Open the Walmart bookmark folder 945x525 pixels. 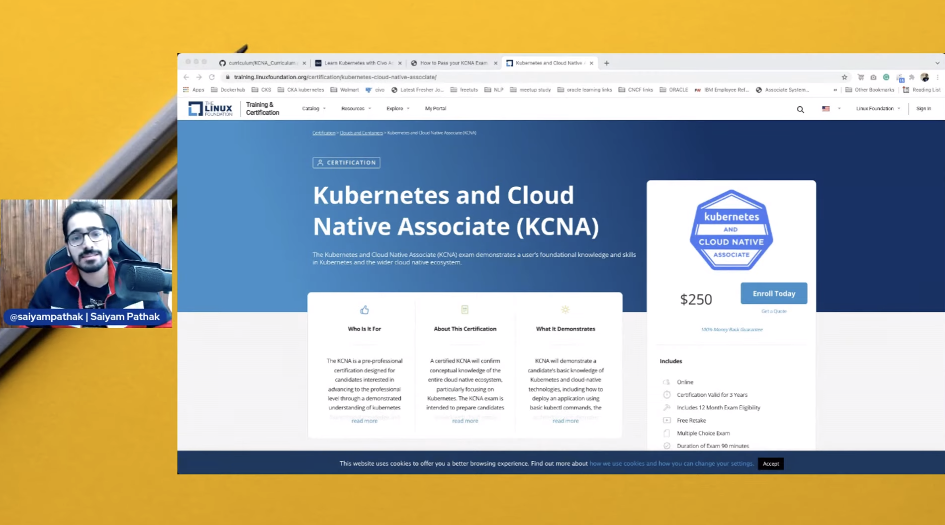pos(345,90)
